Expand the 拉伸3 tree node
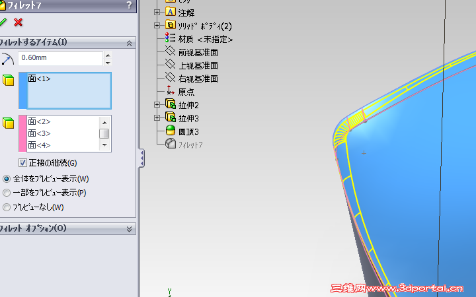 pos(157,118)
